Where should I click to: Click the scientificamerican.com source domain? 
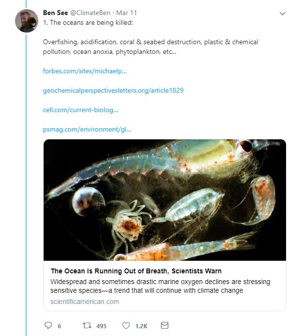coord(84,302)
